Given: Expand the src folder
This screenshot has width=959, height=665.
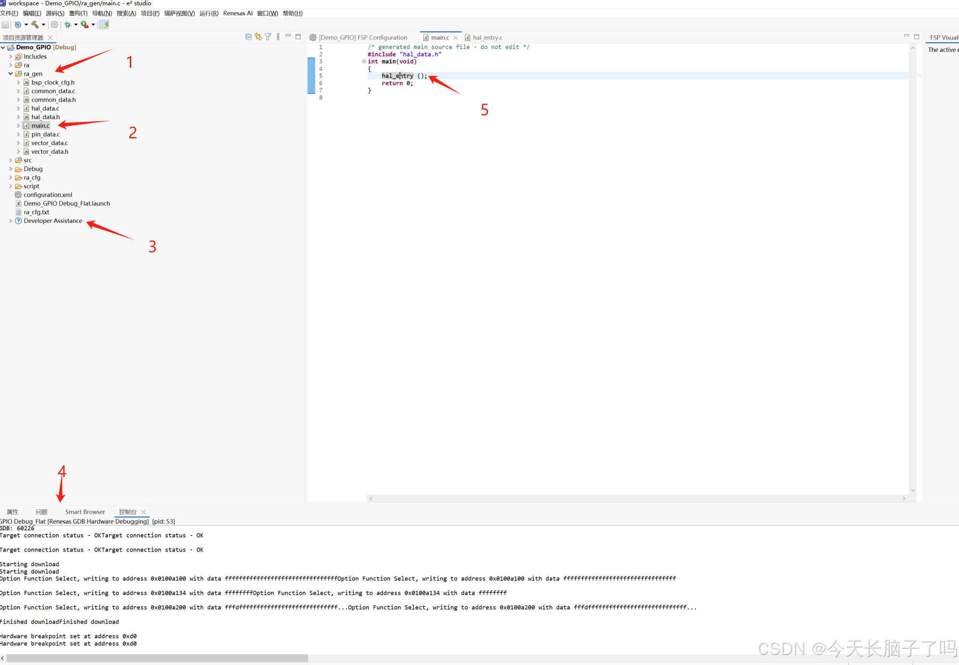Looking at the screenshot, I should coord(11,160).
